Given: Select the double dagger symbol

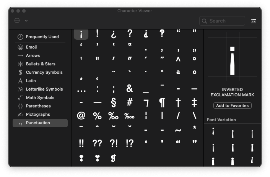Looking at the screenshot, I should (x=194, y=102).
